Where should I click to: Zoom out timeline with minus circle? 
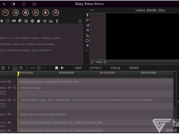(x=27, y=68)
